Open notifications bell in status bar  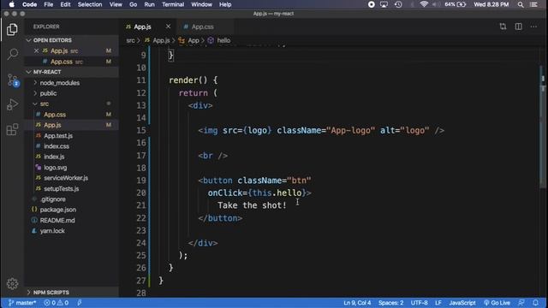point(535,303)
